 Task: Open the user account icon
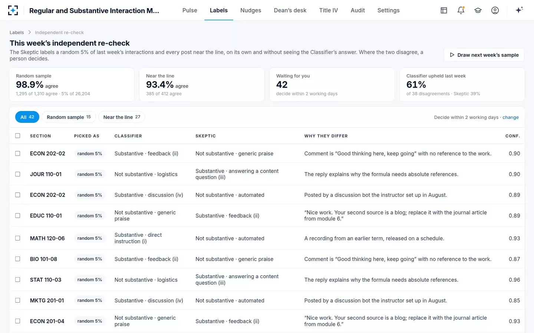click(x=495, y=10)
